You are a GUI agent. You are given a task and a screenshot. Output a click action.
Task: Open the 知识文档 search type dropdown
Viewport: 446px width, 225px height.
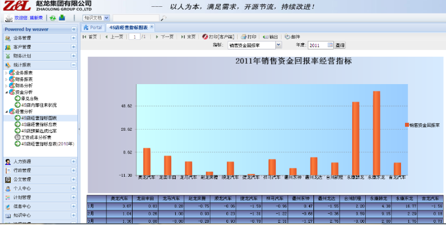(106, 18)
